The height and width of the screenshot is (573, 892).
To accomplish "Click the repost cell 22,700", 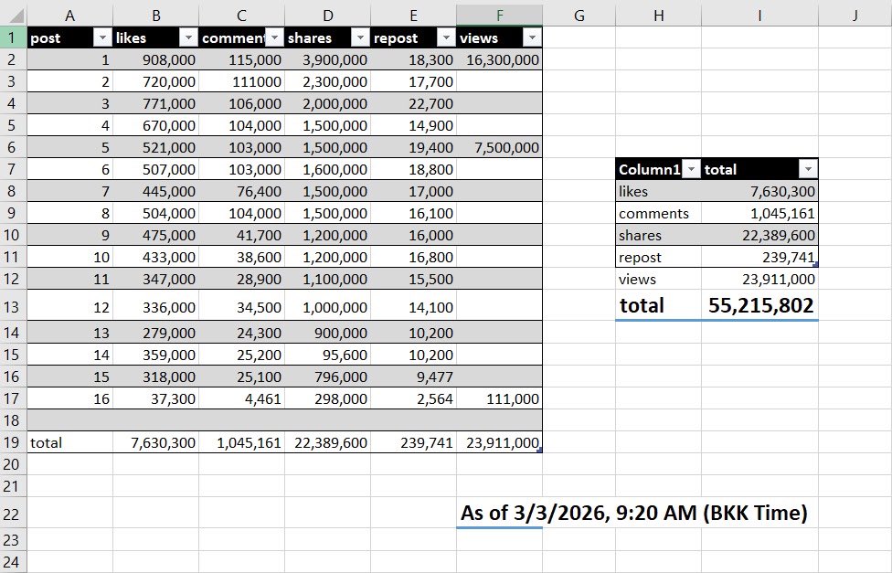I will (414, 103).
